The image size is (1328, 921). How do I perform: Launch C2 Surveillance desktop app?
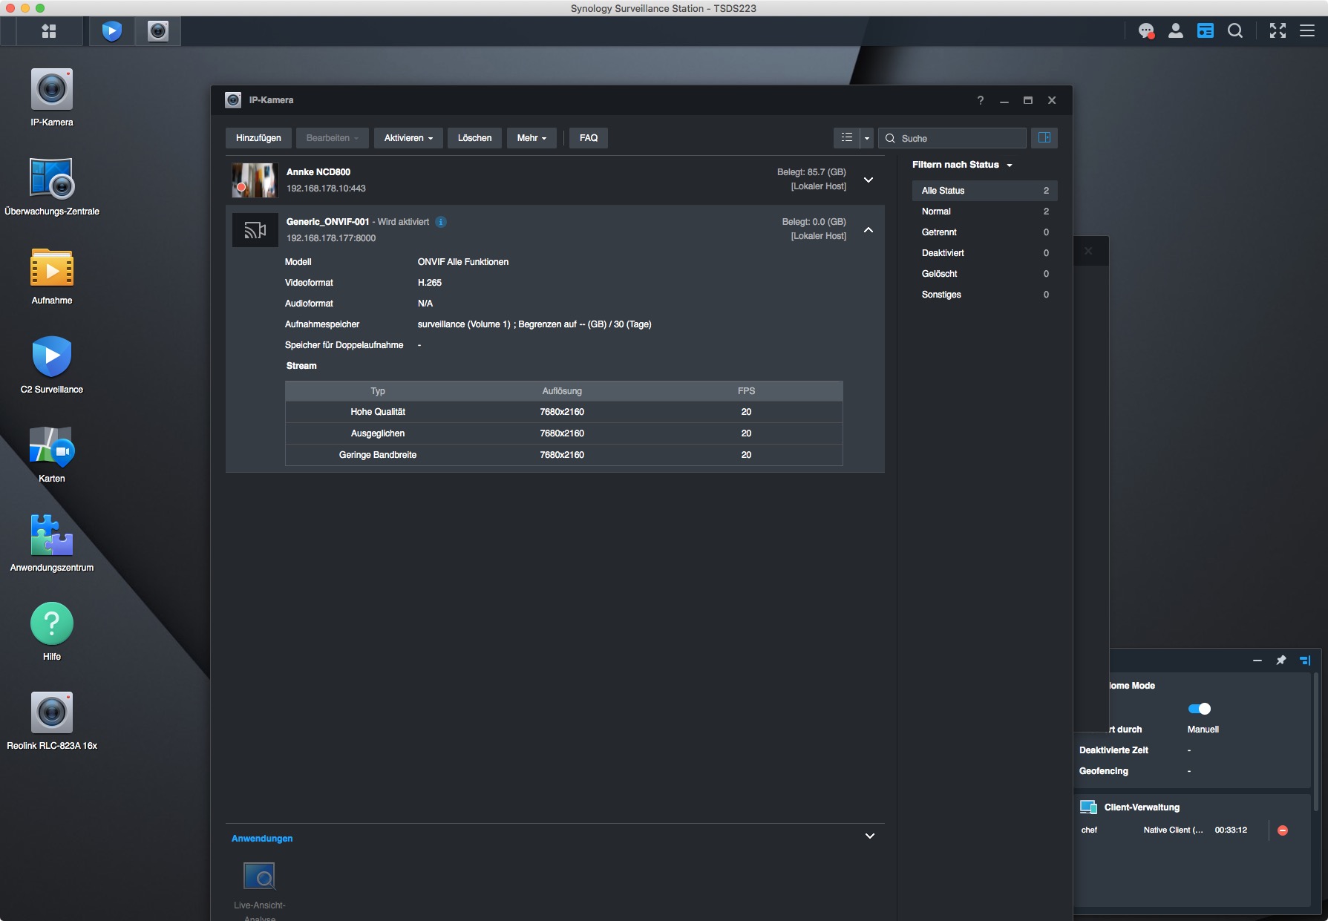pos(52,364)
